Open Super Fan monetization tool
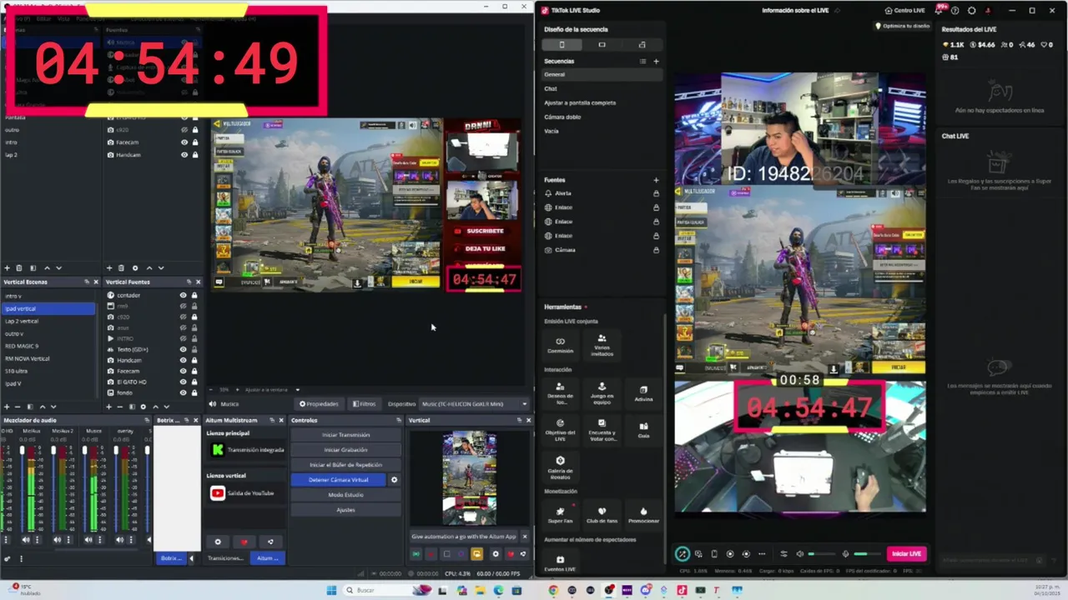The width and height of the screenshot is (1068, 600). [560, 514]
